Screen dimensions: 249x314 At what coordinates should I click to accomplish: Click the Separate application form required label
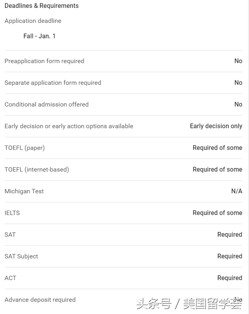pyautogui.click(x=53, y=83)
